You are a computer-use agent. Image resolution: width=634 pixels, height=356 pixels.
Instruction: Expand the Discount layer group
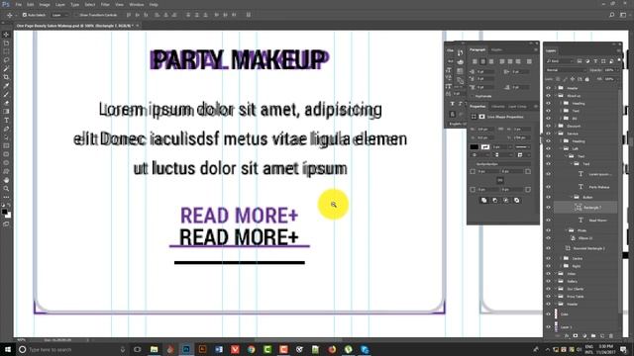click(556, 126)
